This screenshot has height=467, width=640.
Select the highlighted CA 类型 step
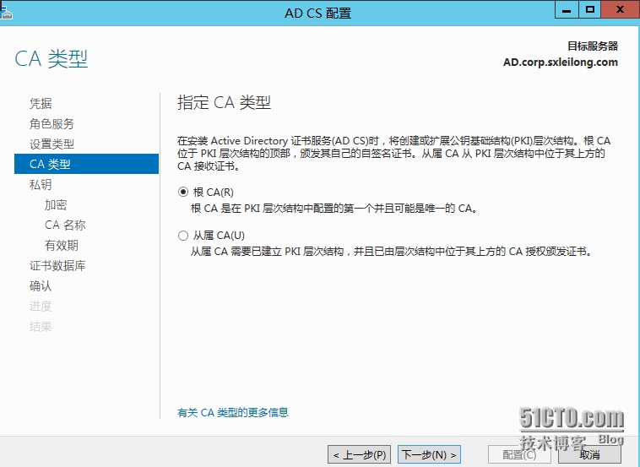click(86, 164)
